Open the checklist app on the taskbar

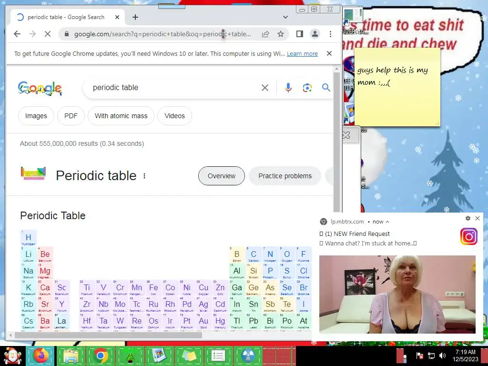218,356
